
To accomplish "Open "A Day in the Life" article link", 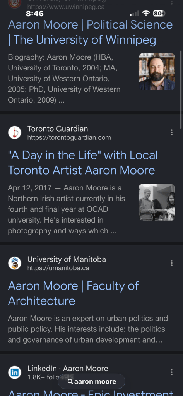I will [83, 163].
